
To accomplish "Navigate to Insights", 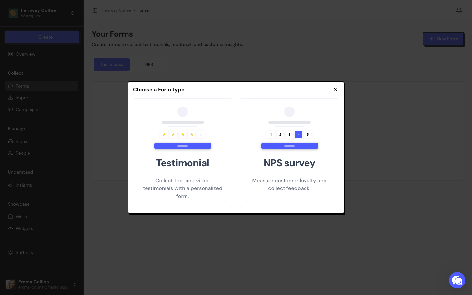I will point(42,185).
